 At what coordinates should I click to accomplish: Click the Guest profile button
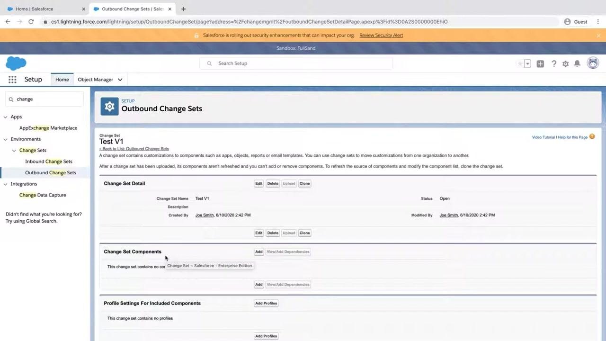click(x=576, y=21)
